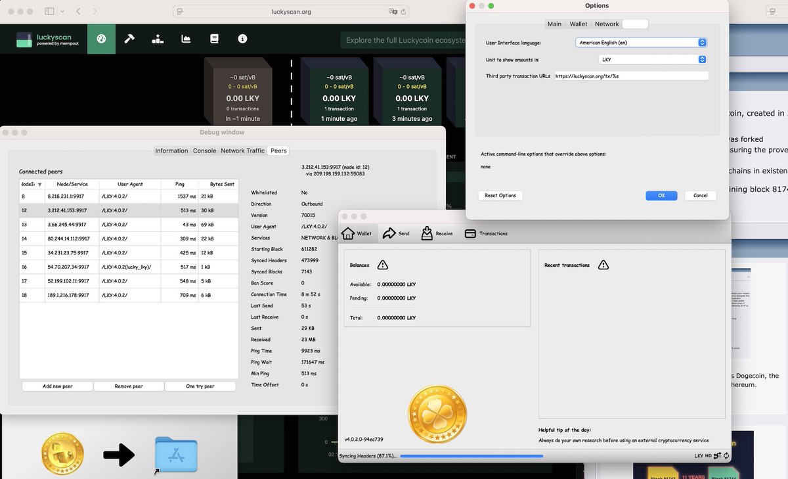
Task: Reload the luckyscan.org page
Action: tap(403, 12)
